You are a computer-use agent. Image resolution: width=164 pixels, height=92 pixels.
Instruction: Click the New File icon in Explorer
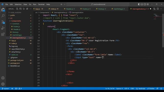(x=17, y=9)
